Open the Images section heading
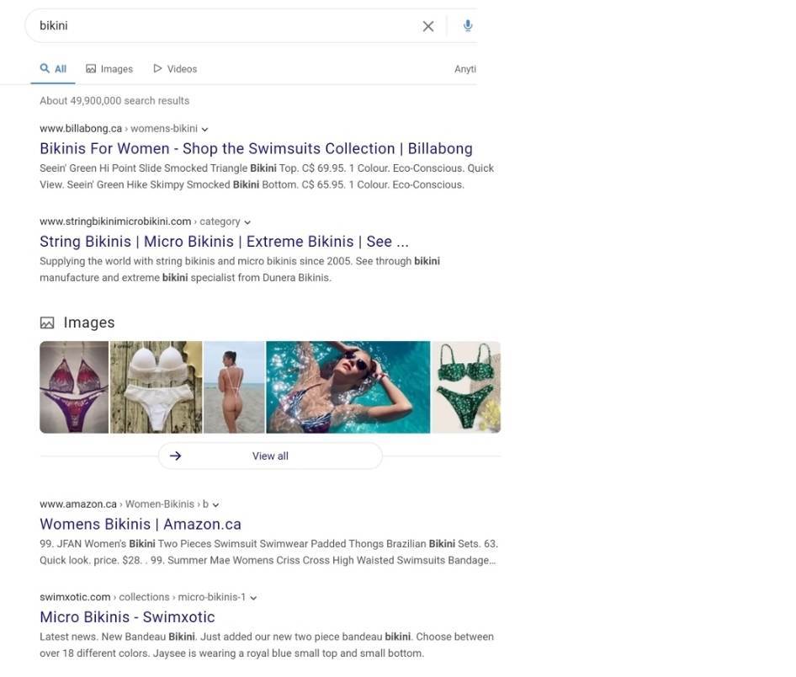The width and height of the screenshot is (796, 677). click(89, 323)
